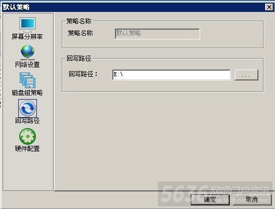Open the 磁盘组策略 floppy disks icon

coord(28,80)
